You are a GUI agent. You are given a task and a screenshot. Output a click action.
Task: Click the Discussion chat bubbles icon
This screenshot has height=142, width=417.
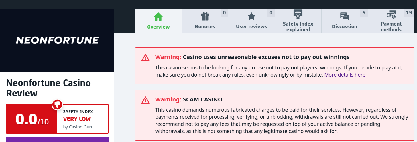[x=345, y=16]
